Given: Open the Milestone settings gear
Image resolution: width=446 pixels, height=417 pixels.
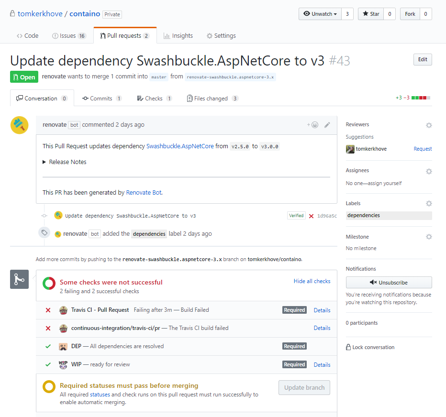Looking at the screenshot, I should [429, 237].
